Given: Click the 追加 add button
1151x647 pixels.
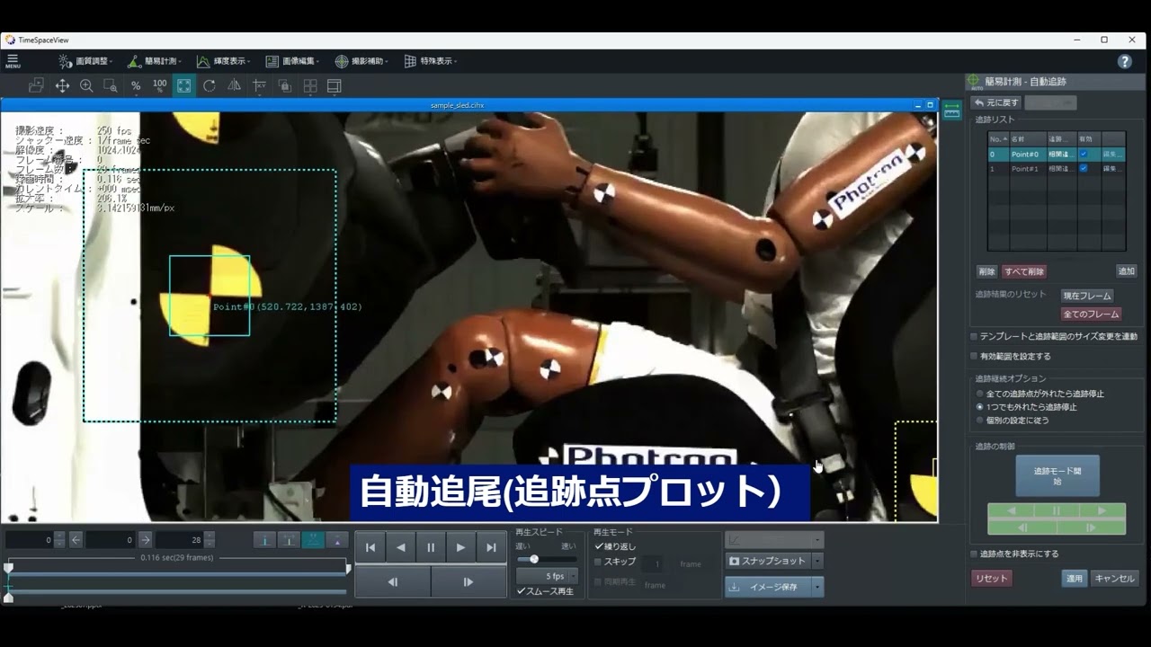Looking at the screenshot, I should 1126,271.
